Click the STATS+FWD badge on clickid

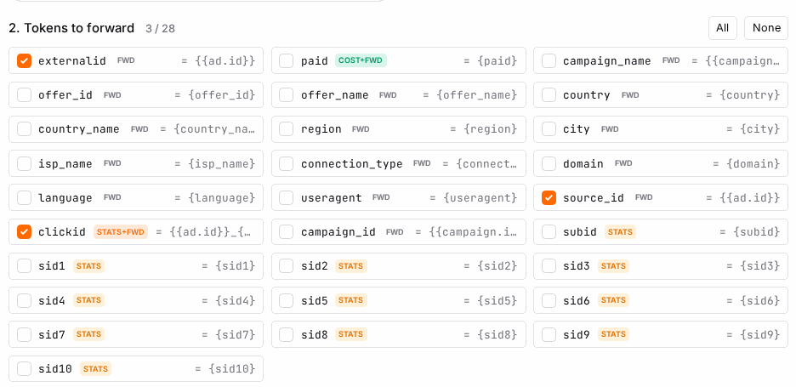tap(120, 232)
